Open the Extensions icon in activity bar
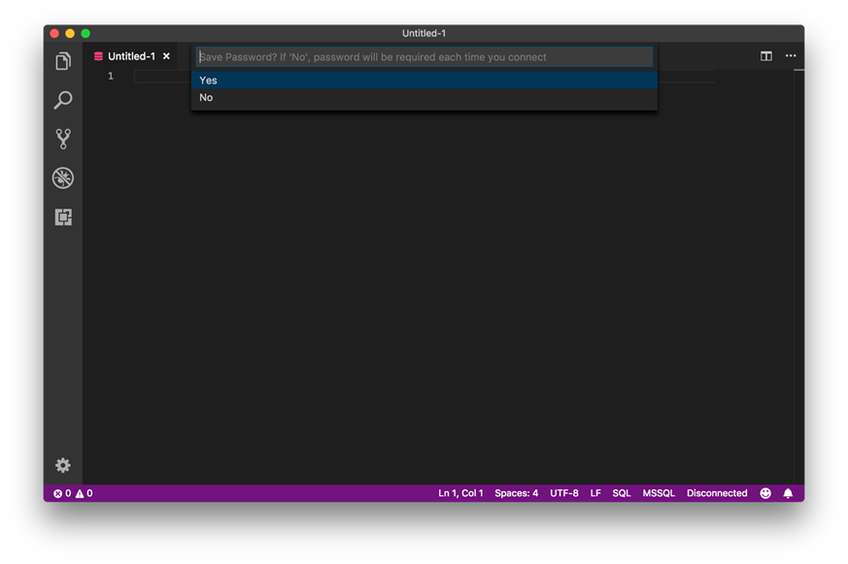 pyautogui.click(x=63, y=217)
